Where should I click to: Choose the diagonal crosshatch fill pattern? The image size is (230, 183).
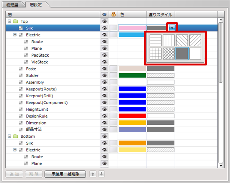[169, 54]
